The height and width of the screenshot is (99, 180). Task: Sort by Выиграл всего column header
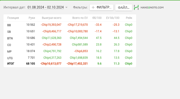click(x=51, y=18)
